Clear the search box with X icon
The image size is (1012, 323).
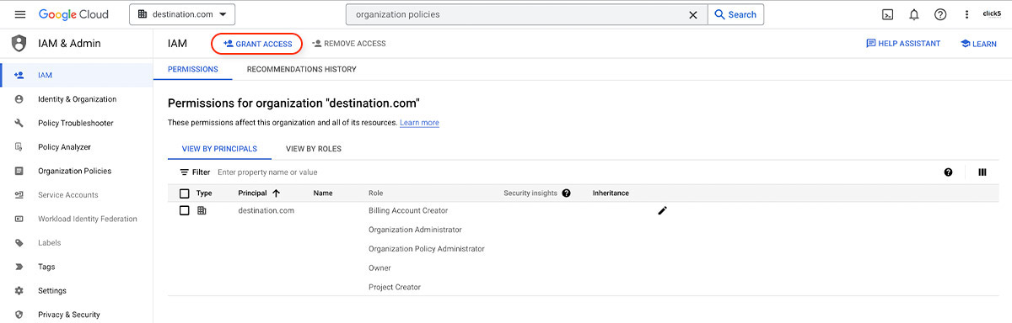[693, 14]
